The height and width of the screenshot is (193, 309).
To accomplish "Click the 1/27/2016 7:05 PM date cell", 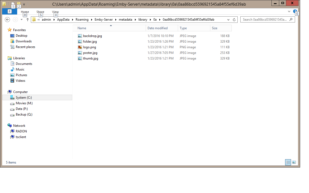I will (x=160, y=53).
